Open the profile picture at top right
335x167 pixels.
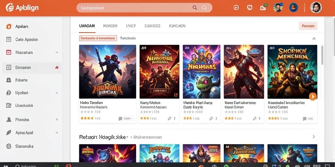(316, 8)
